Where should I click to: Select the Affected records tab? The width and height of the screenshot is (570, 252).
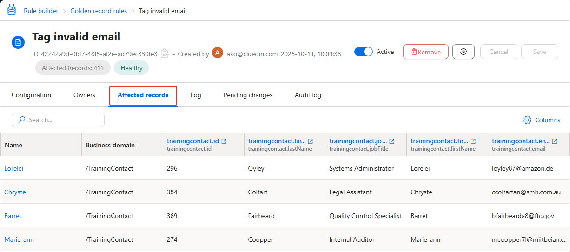click(143, 95)
